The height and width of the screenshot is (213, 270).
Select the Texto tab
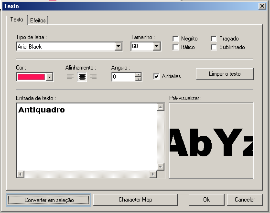(17, 20)
